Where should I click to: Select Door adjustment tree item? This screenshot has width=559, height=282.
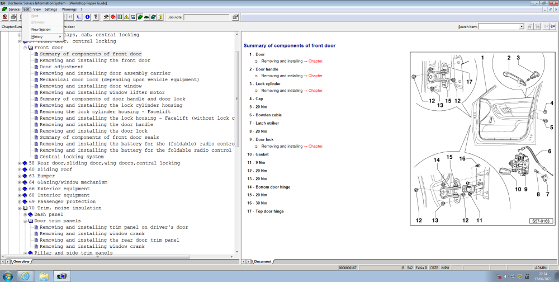[x=61, y=67]
